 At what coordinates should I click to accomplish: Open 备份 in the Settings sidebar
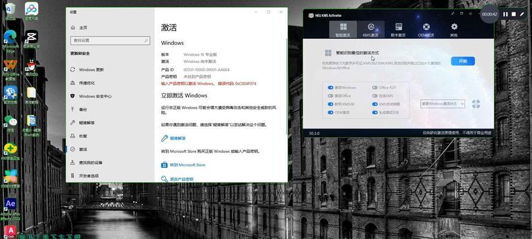(110, 109)
